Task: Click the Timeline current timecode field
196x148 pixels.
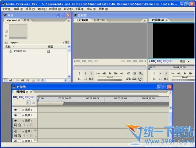Action: 24,97
